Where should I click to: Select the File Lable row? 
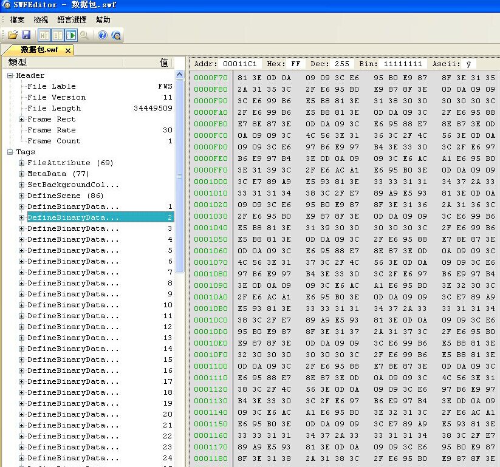pyautogui.click(x=100, y=86)
